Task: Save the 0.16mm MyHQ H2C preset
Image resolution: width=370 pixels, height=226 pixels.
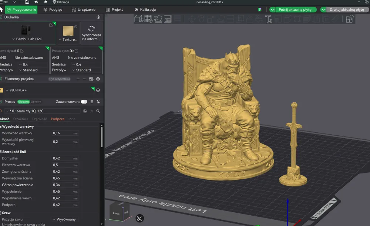Action: point(85,111)
